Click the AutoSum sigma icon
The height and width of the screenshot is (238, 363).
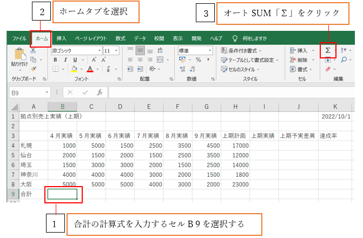pos(328,50)
